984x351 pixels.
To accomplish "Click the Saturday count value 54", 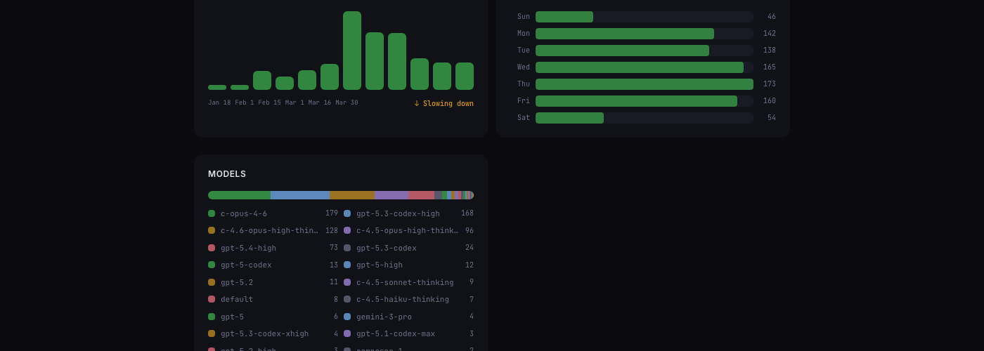I will tap(771, 118).
